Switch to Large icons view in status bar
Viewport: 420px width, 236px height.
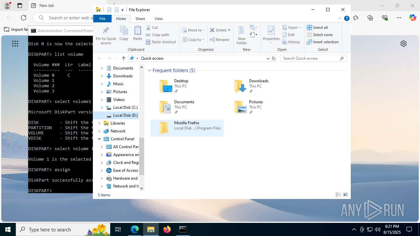click(x=346, y=195)
